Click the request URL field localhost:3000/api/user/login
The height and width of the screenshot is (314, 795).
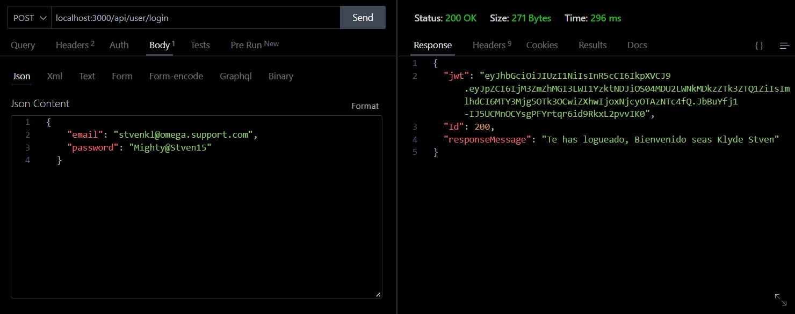(x=196, y=18)
